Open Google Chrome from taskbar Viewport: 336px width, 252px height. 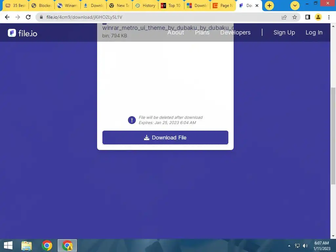tap(47, 245)
